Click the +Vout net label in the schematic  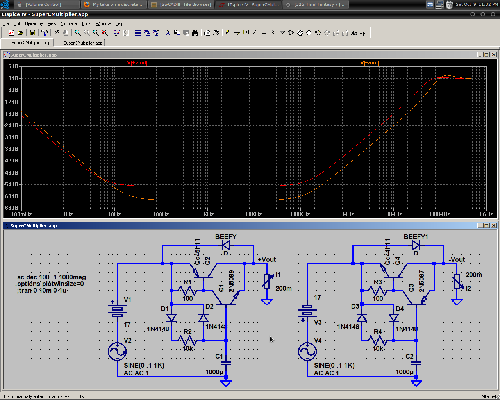(x=267, y=259)
